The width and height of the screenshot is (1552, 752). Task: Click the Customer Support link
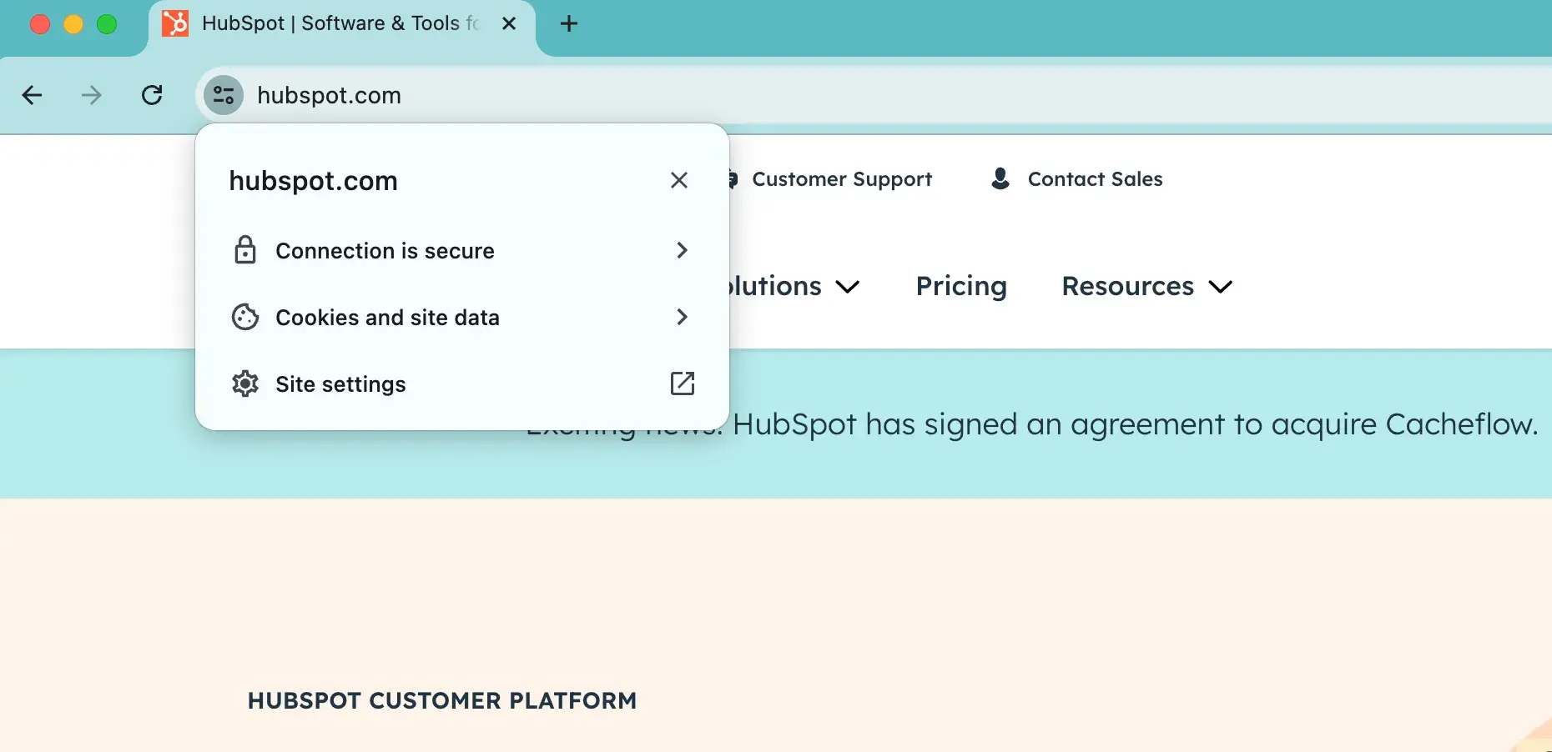[x=841, y=179]
